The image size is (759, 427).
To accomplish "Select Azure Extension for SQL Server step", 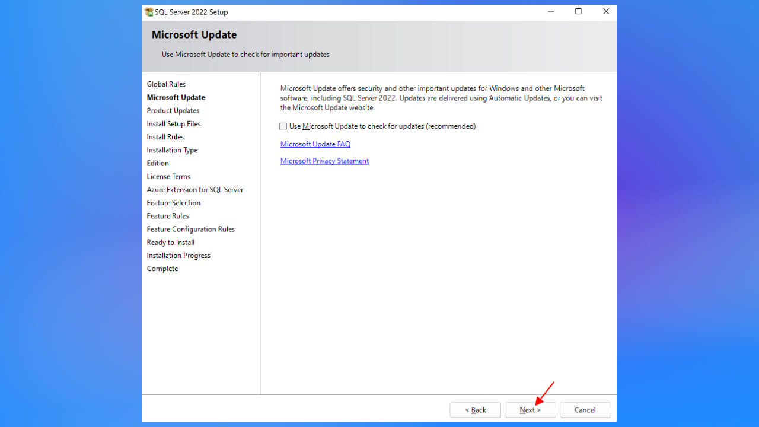I will coord(195,189).
